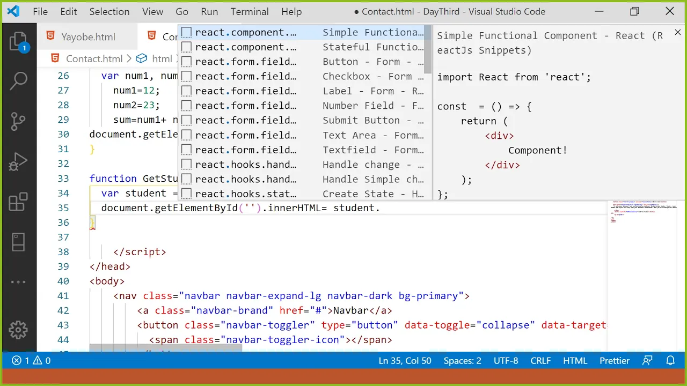Open the Manage gear icon

click(18, 329)
